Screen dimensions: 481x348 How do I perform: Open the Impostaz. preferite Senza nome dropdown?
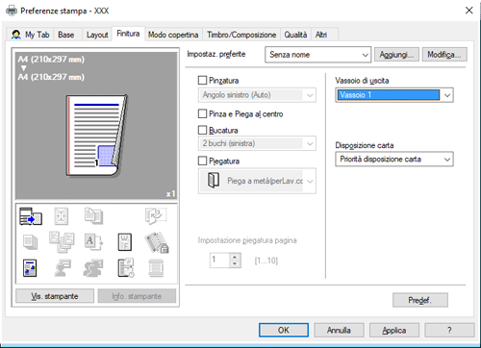(317, 55)
